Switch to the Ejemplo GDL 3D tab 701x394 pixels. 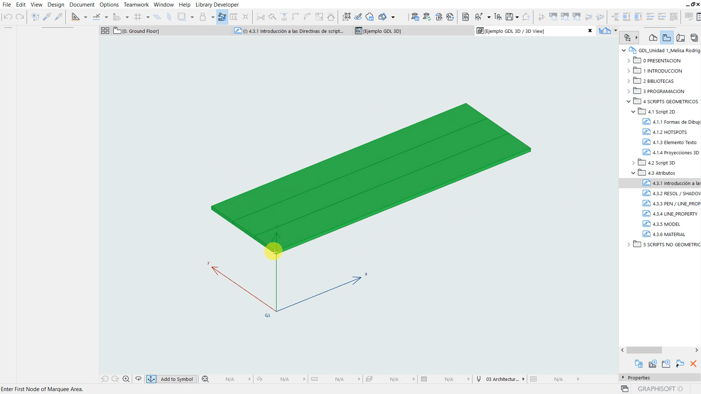click(382, 31)
